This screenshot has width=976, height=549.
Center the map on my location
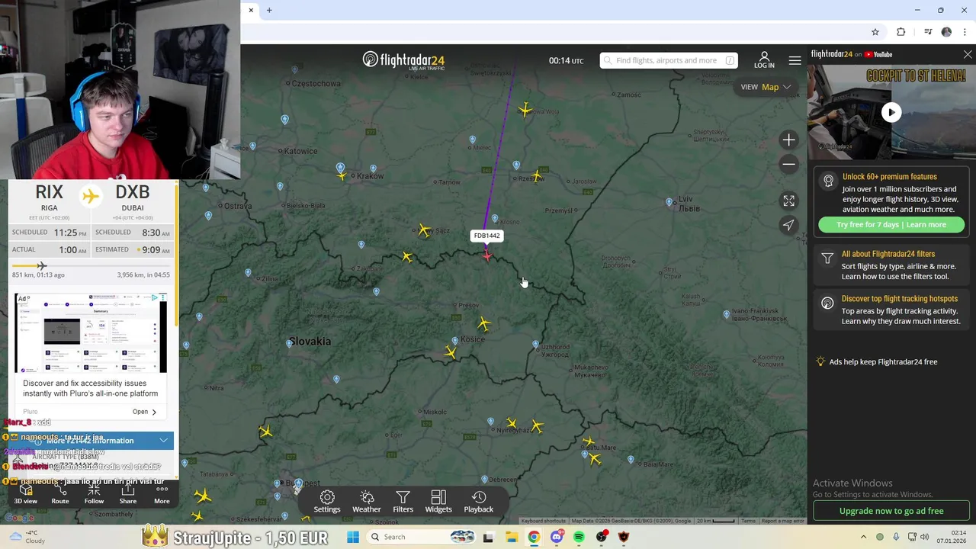(788, 225)
